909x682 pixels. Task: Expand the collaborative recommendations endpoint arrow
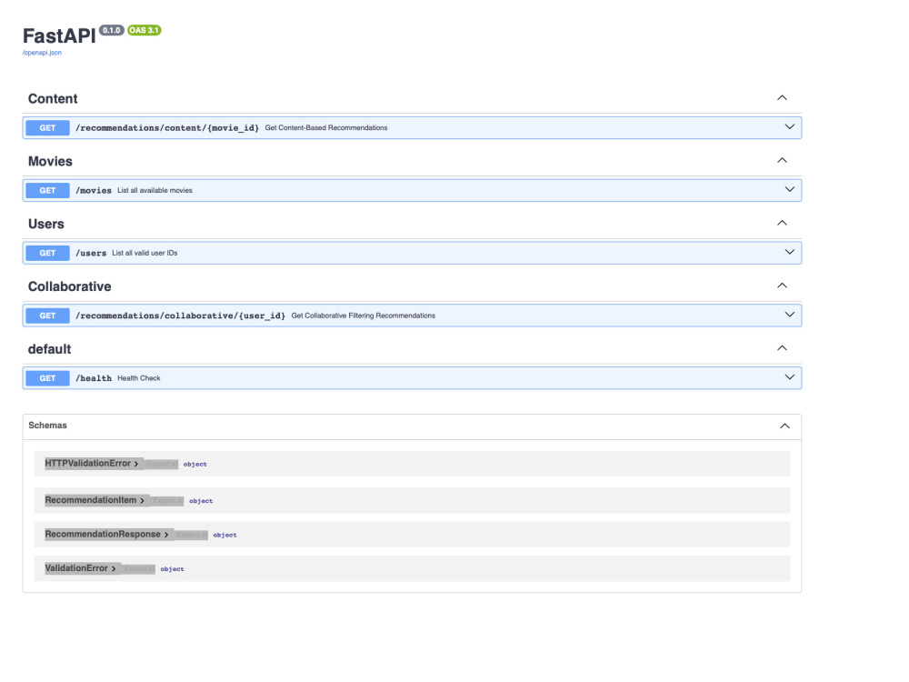pyautogui.click(x=790, y=315)
